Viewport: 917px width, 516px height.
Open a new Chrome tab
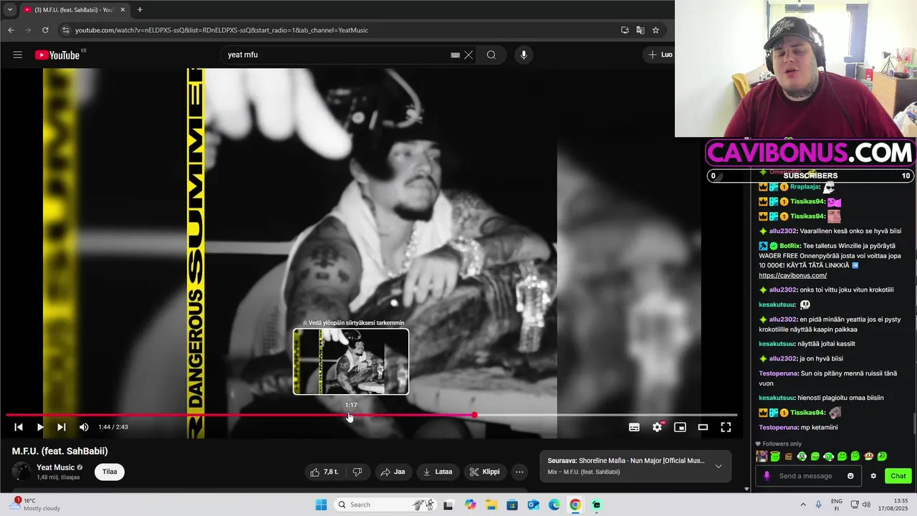[x=140, y=9]
